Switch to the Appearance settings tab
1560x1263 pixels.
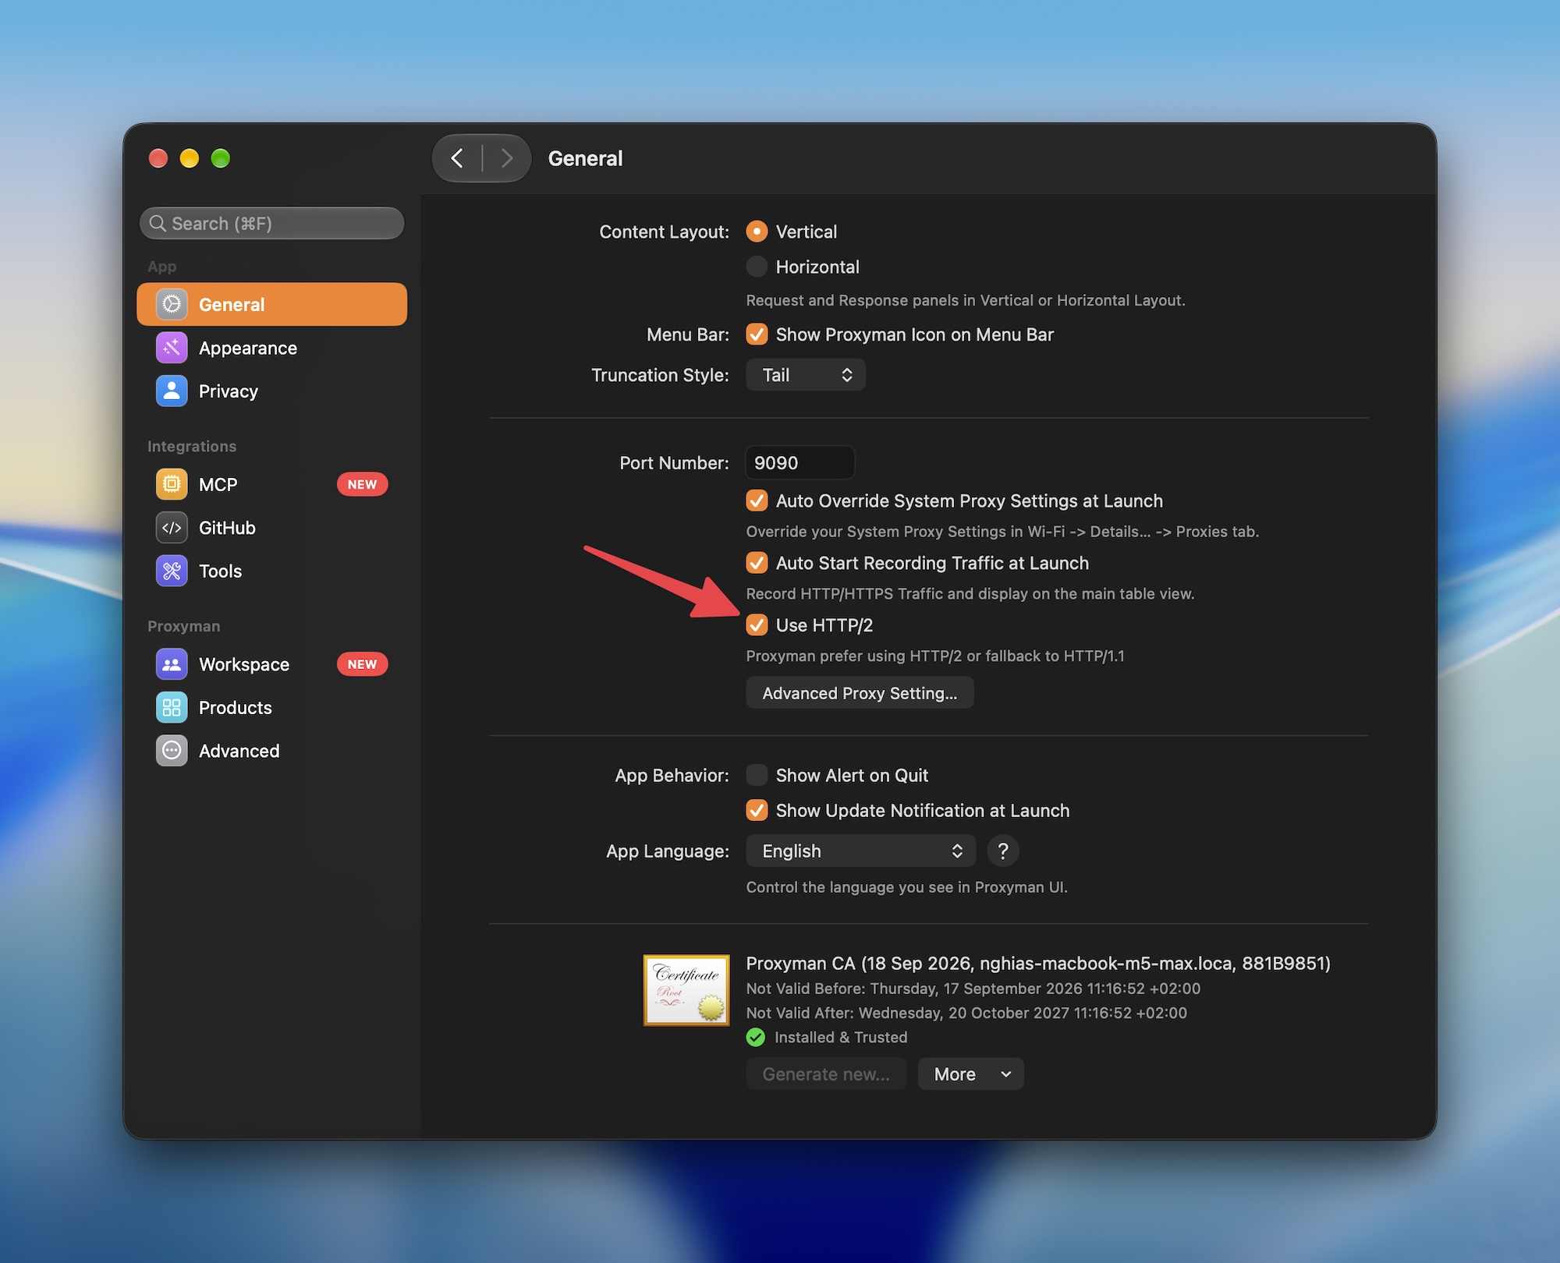tap(272, 348)
